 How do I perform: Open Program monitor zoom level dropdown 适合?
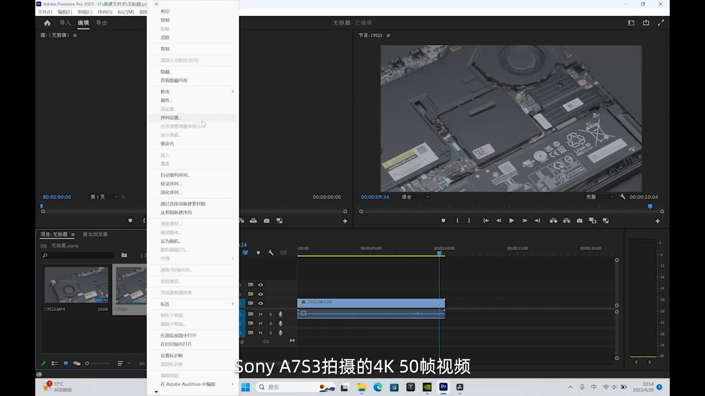point(415,197)
